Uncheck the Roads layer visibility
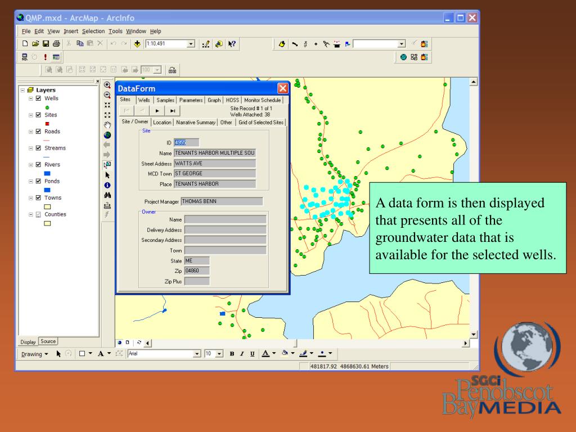 [38, 132]
